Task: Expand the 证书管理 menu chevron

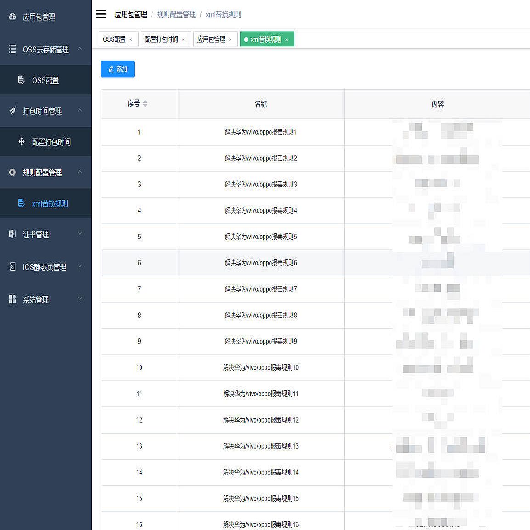Action: pos(80,234)
